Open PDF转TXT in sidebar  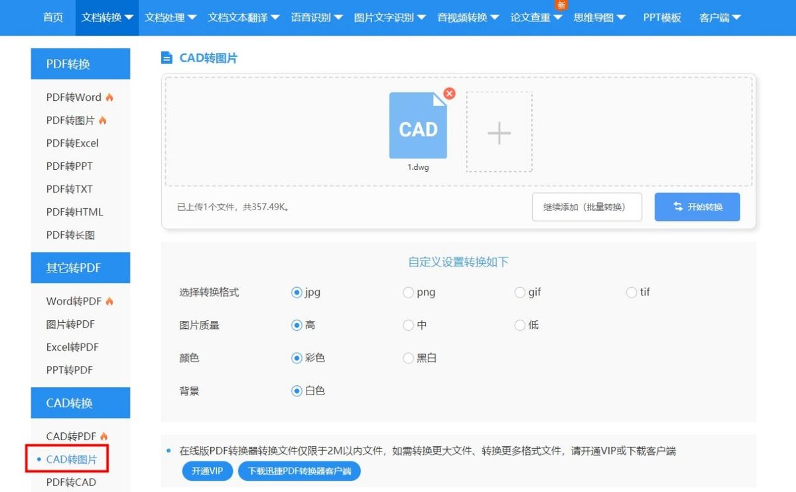(70, 189)
